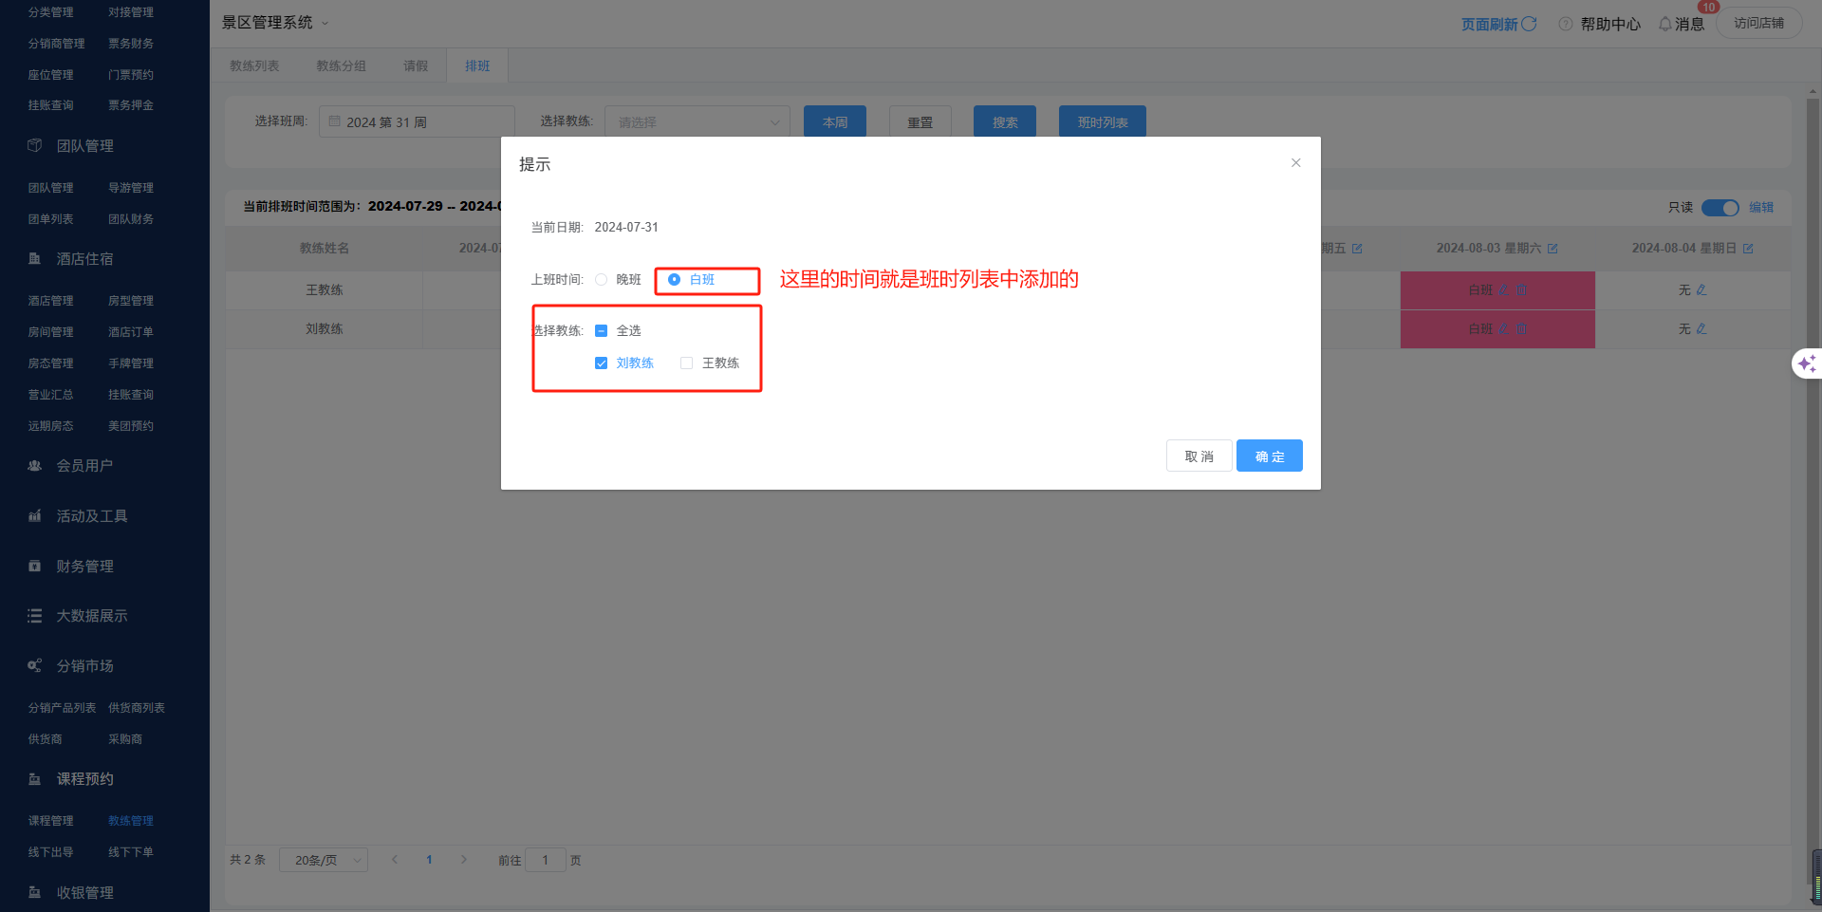Toggle the 只读/编辑 switch
1822x912 pixels.
[x=1720, y=208]
